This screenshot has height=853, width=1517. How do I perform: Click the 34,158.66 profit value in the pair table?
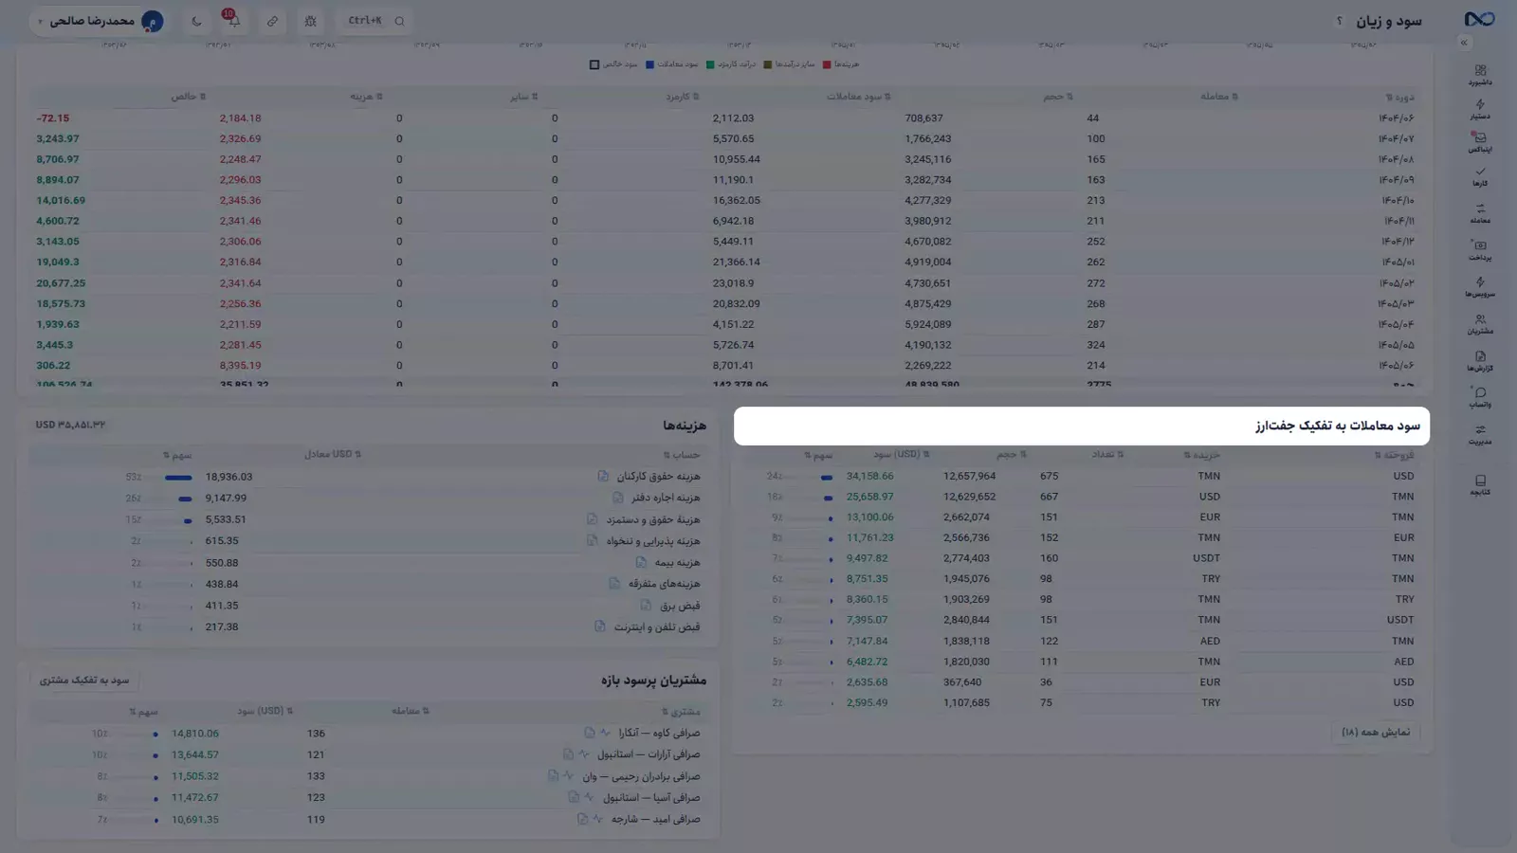click(869, 476)
